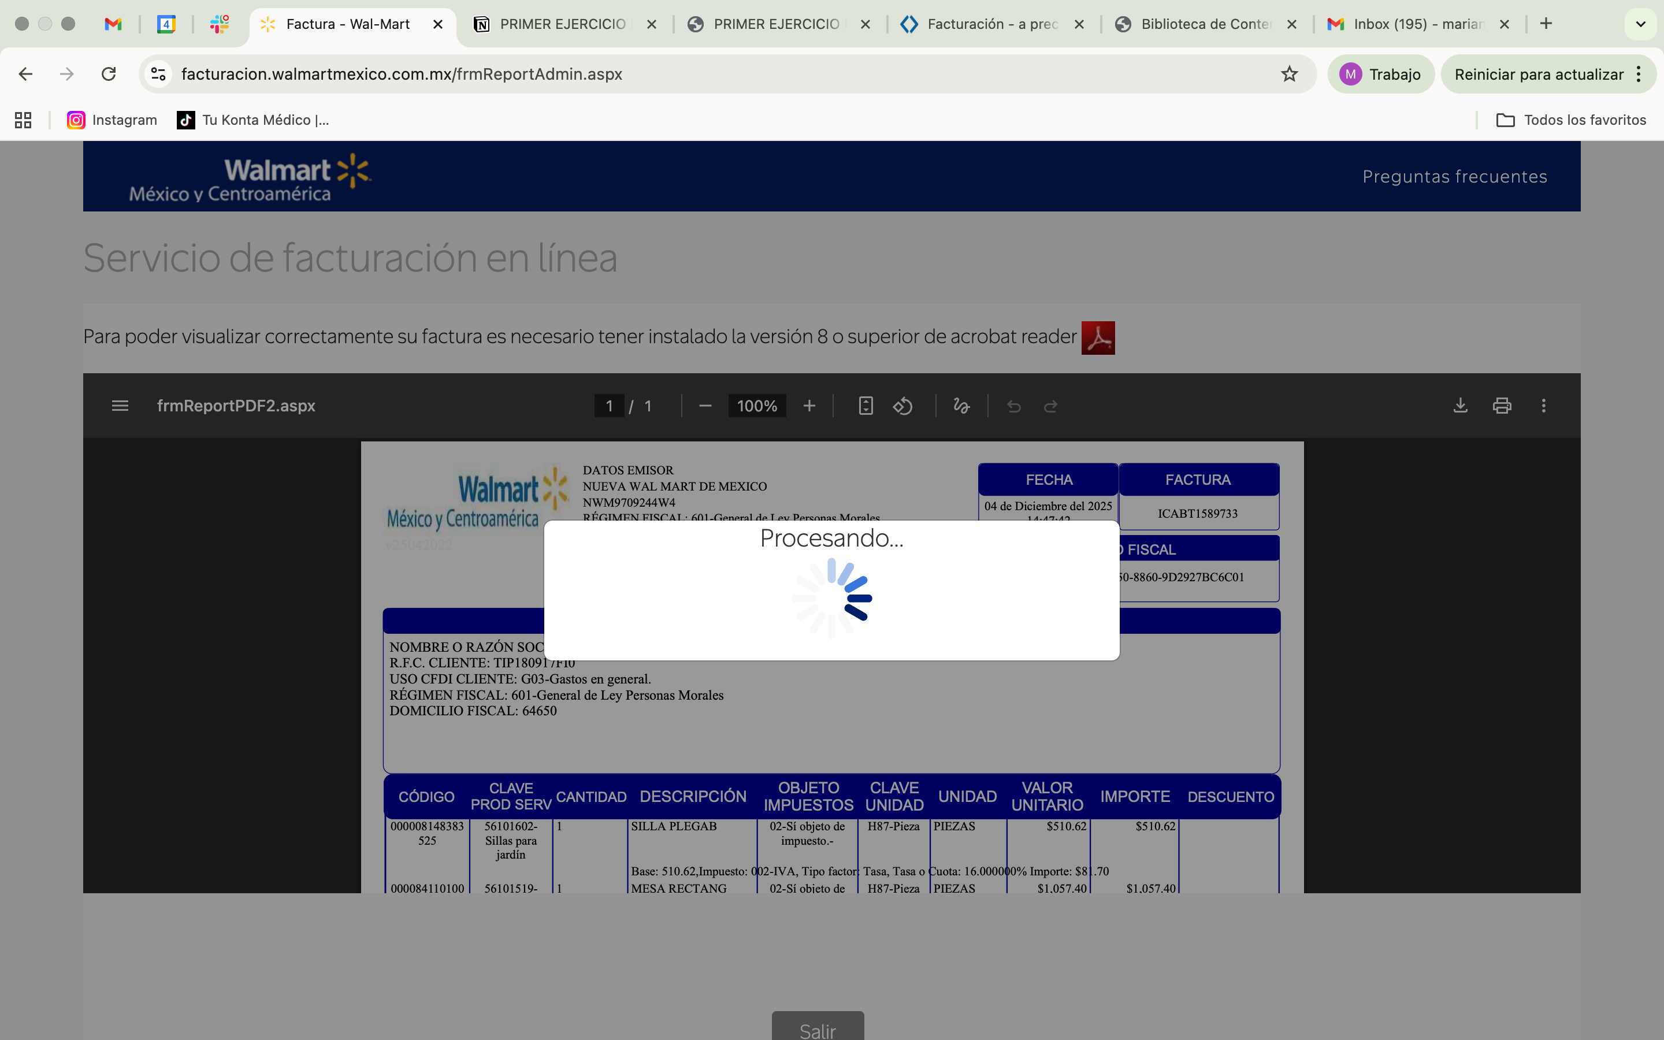
Task: Toggle PDF viewer sidebar menu
Action: pyautogui.click(x=120, y=406)
